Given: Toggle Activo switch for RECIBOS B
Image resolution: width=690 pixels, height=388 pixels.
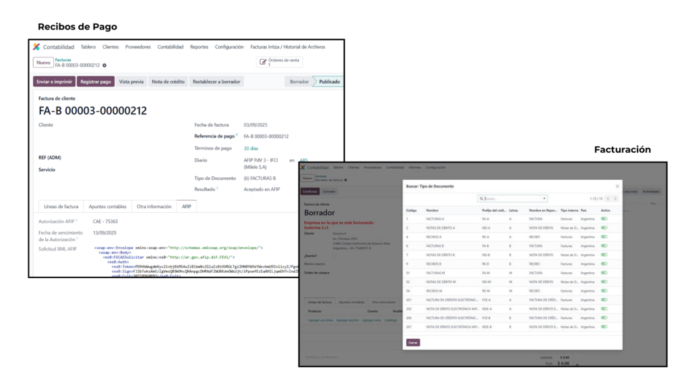Looking at the screenshot, I should tap(604, 263).
